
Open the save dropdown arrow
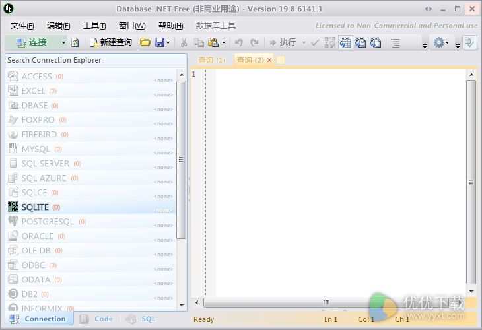tap(168, 42)
